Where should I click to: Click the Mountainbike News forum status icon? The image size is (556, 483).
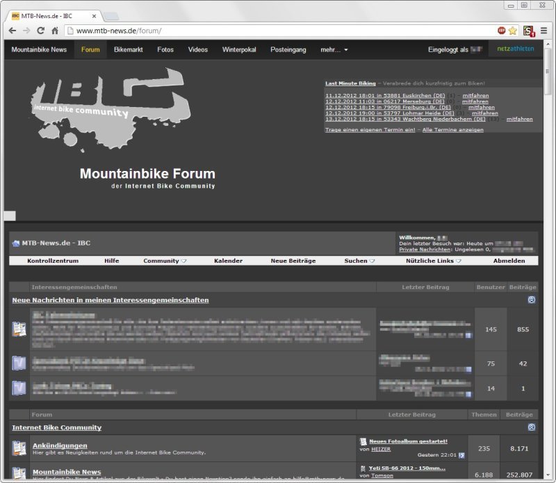tap(19, 473)
